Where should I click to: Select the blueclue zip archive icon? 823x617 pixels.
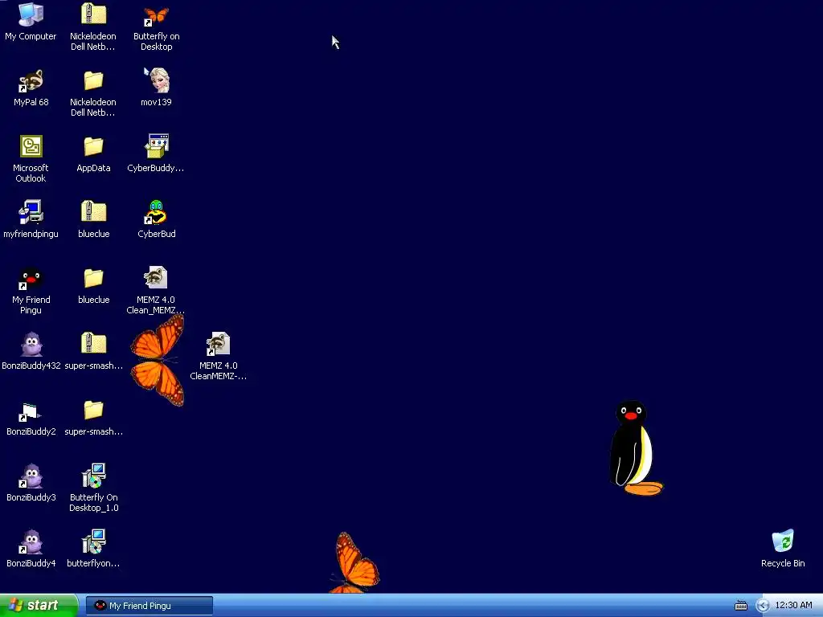[x=93, y=211]
